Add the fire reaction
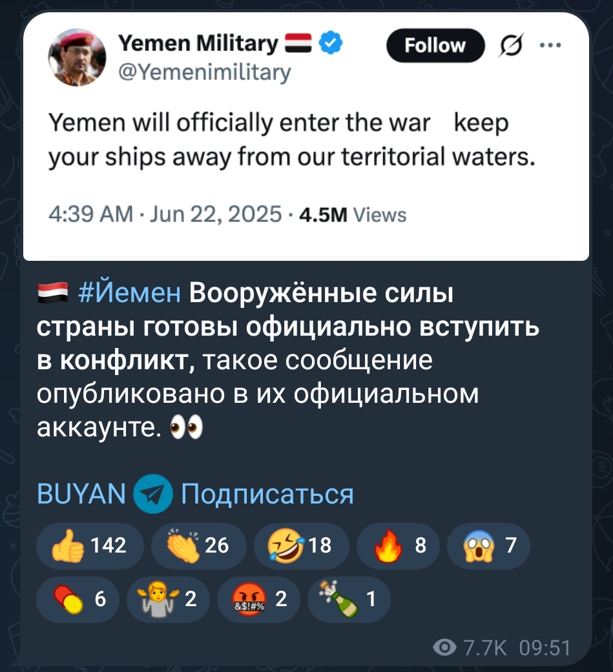The height and width of the screenshot is (672, 613). point(397,546)
